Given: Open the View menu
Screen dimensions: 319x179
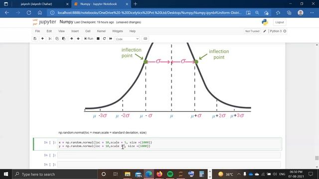Looking at the screenshot, I should coord(61,31).
